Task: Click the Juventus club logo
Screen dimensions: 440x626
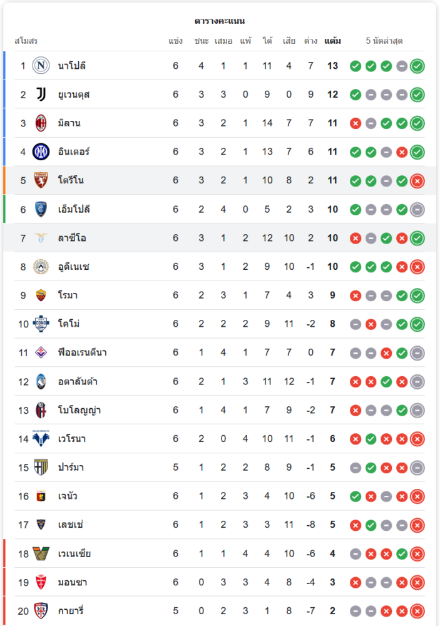Action: pyautogui.click(x=41, y=95)
